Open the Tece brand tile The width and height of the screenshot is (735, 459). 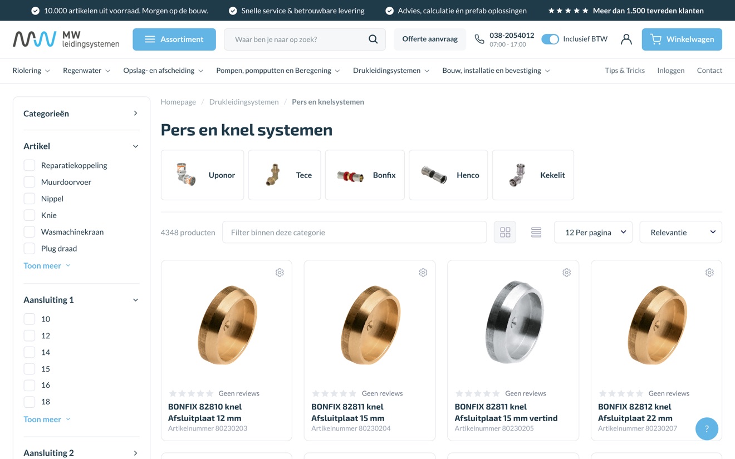tap(285, 175)
